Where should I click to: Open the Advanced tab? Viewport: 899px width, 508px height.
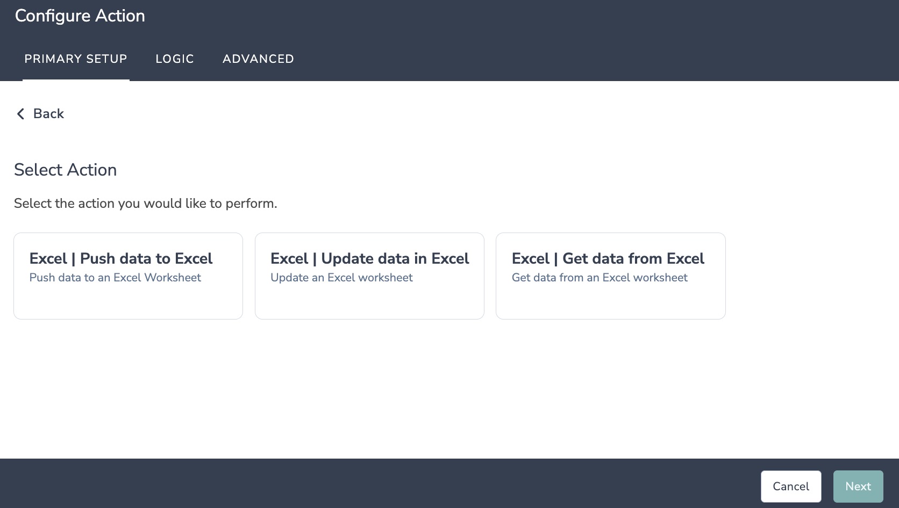pos(258,59)
